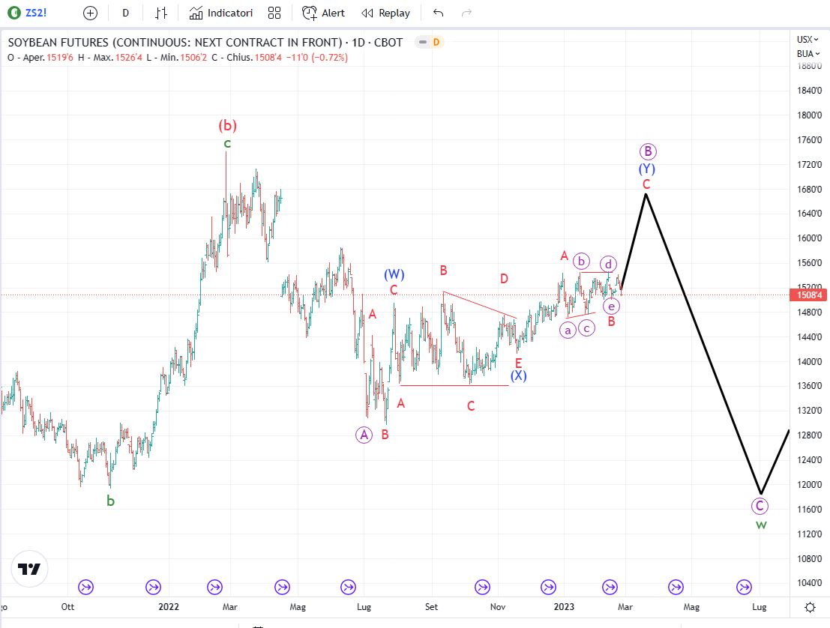Open the Indicatori panel
This screenshot has width=830, height=628.
[220, 13]
